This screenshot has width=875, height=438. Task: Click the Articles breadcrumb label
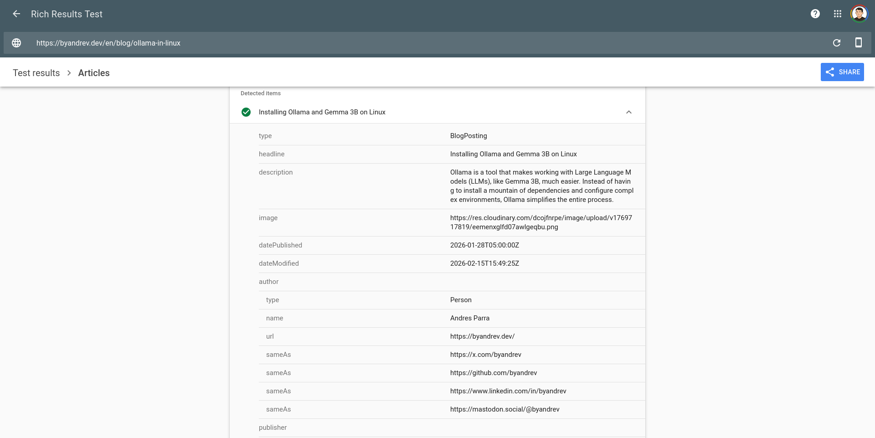click(x=94, y=73)
